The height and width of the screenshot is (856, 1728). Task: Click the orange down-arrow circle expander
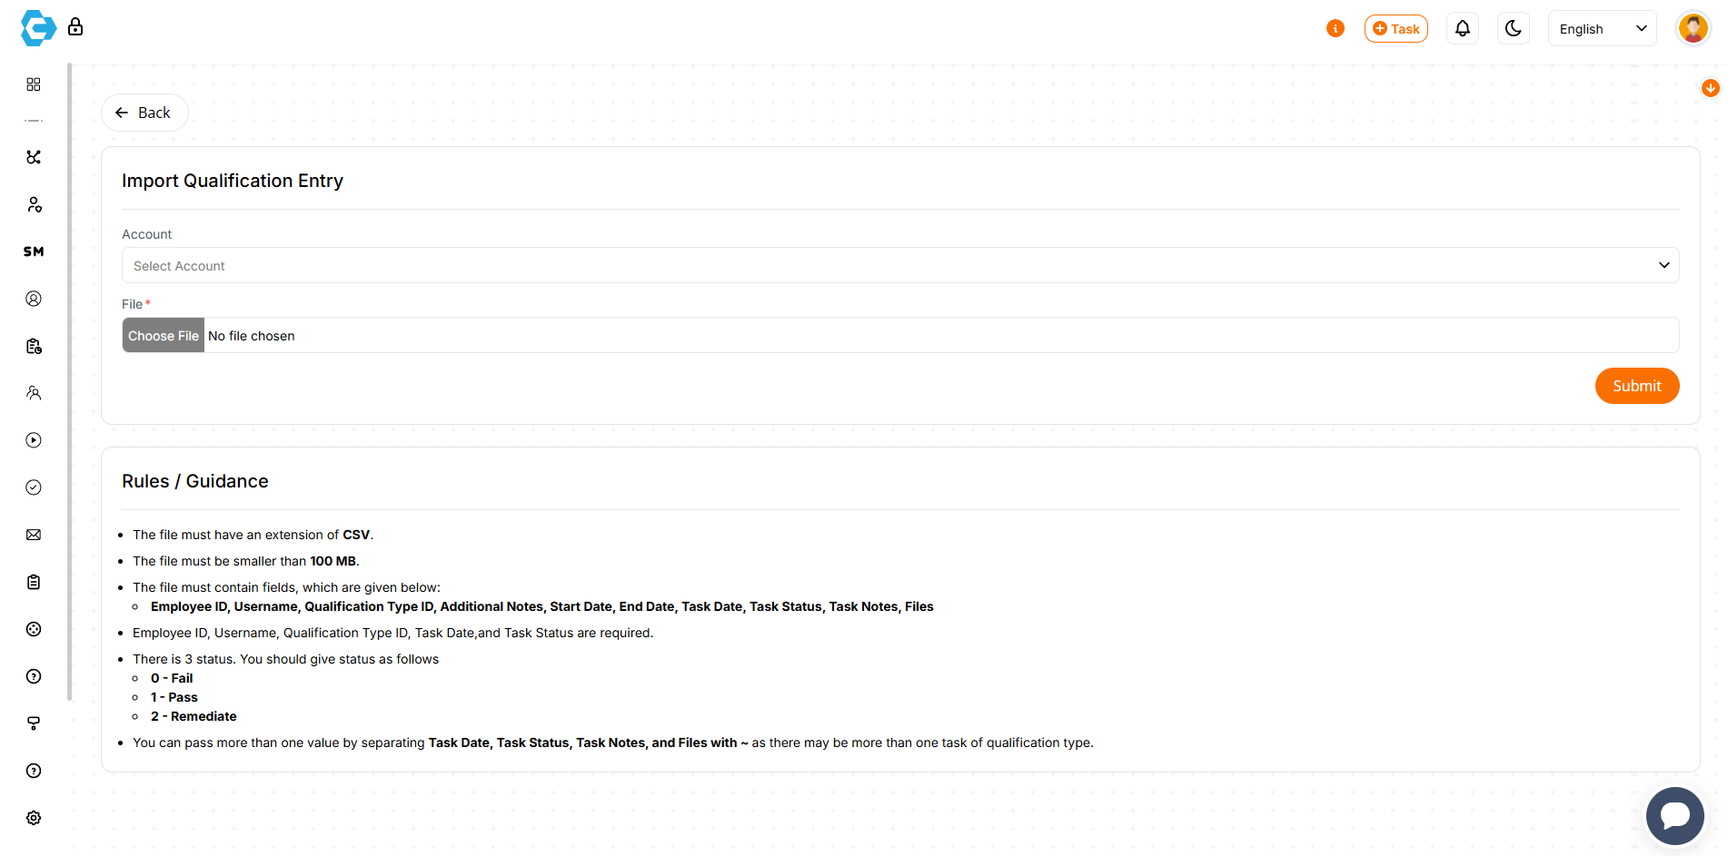tap(1710, 88)
